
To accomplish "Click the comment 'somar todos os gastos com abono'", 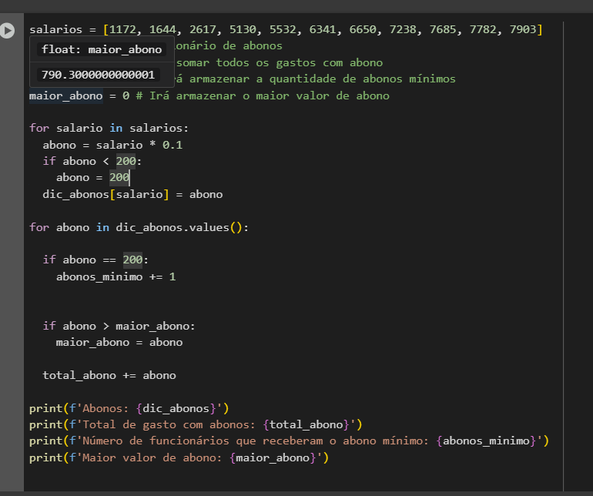I will (280, 63).
